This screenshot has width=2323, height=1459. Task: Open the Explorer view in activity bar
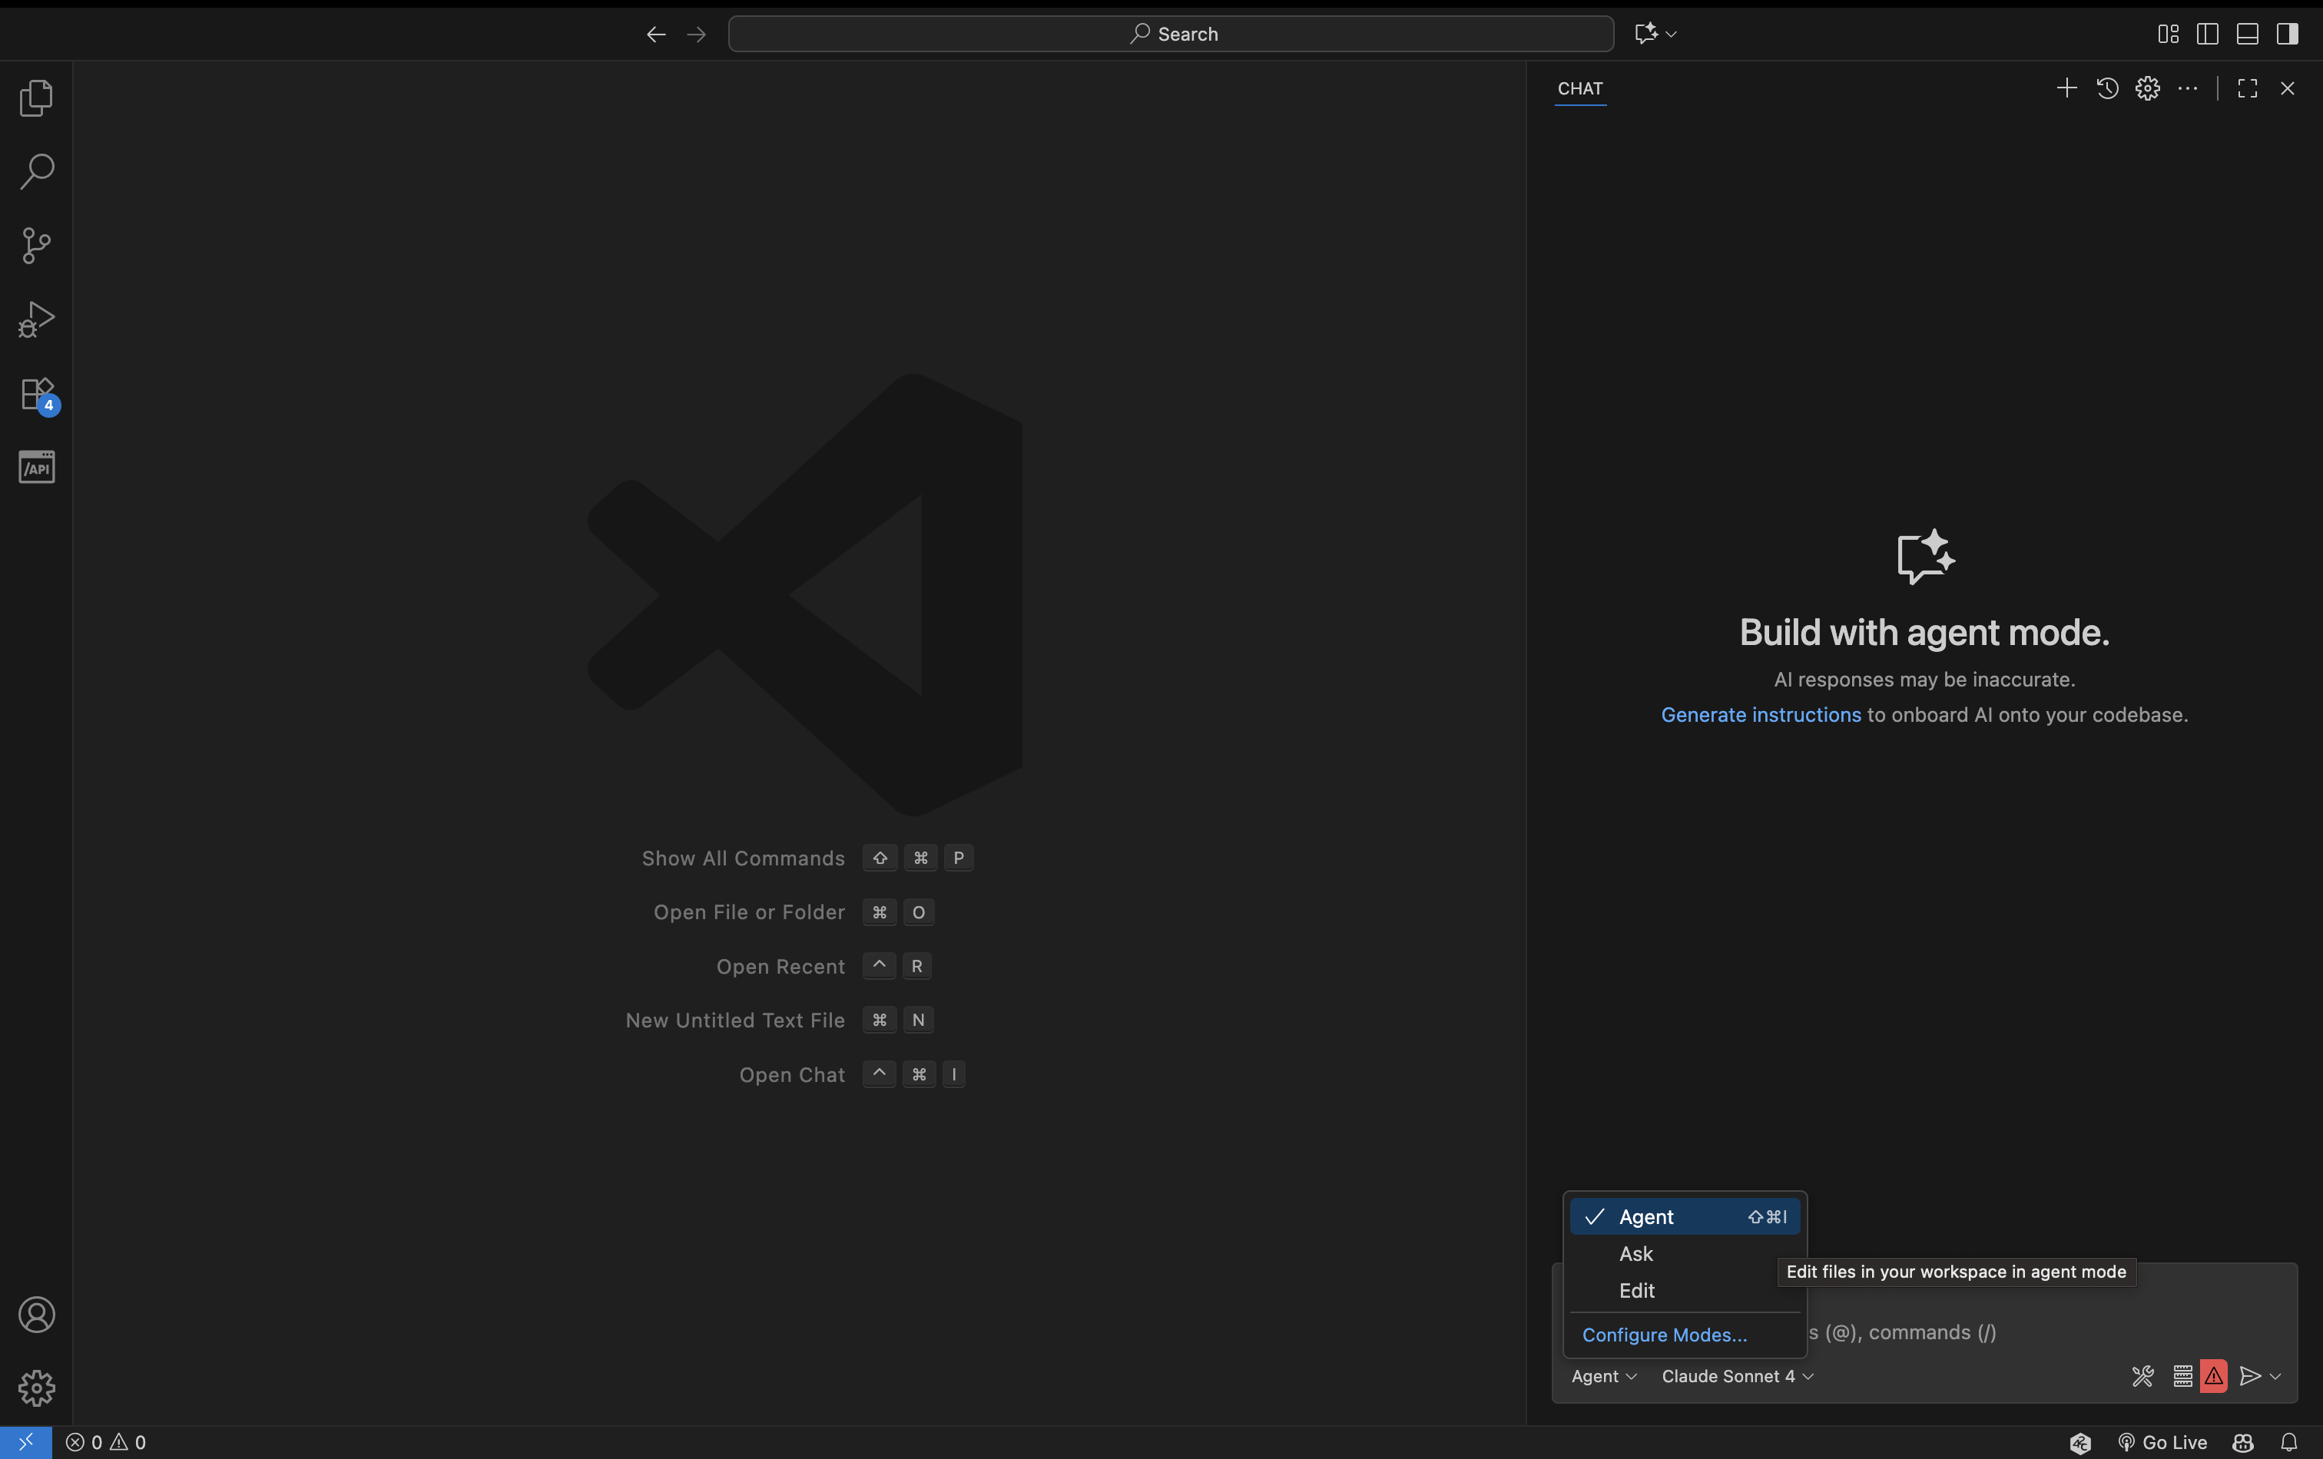coord(35,98)
